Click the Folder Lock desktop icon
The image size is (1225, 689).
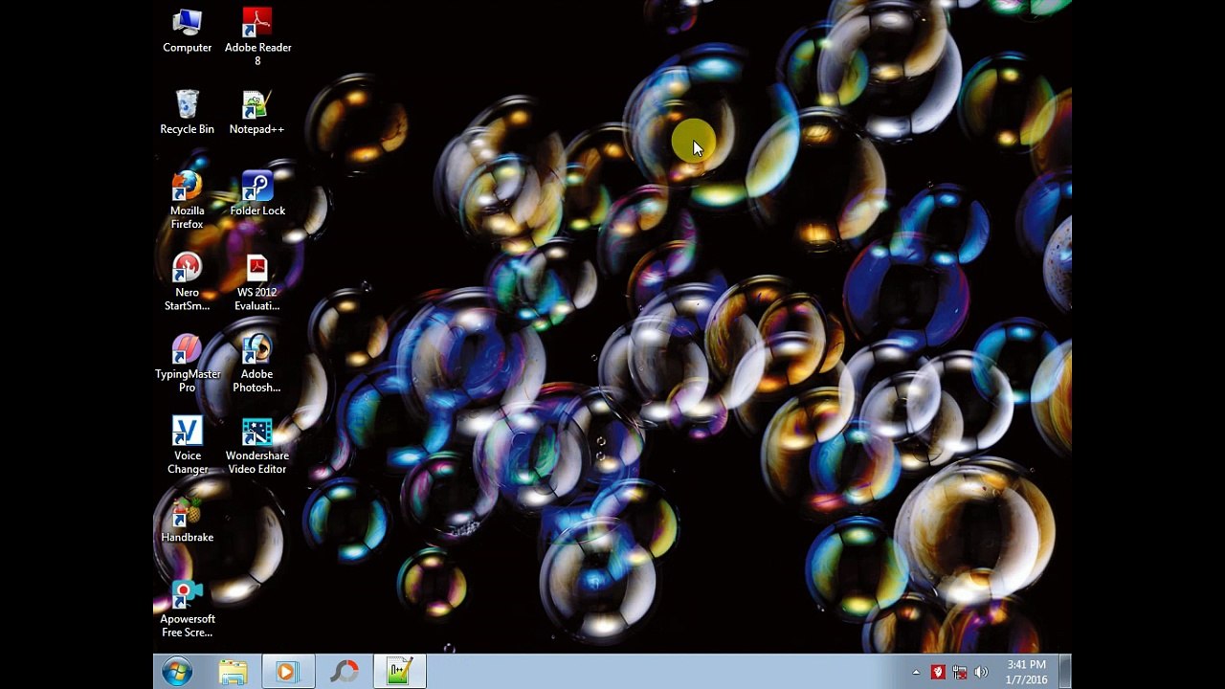point(256,193)
